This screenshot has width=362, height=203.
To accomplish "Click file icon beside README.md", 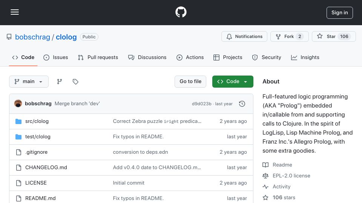I will click(x=18, y=198).
